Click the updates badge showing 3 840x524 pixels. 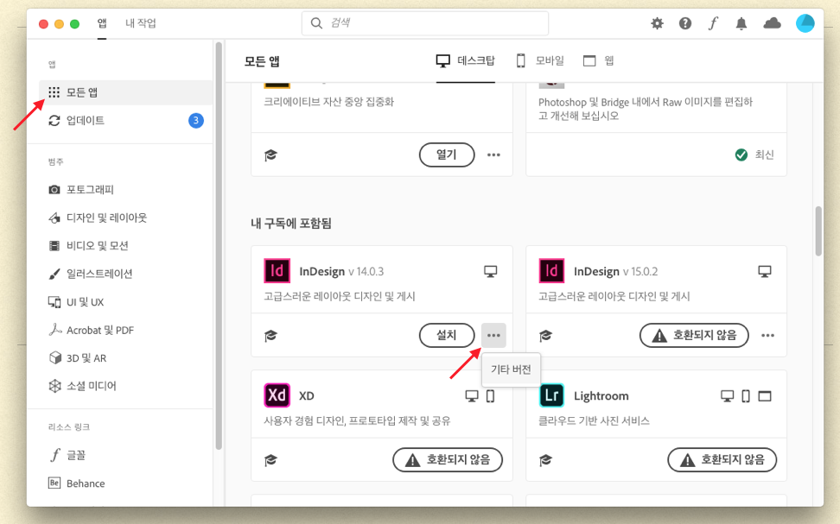click(196, 121)
